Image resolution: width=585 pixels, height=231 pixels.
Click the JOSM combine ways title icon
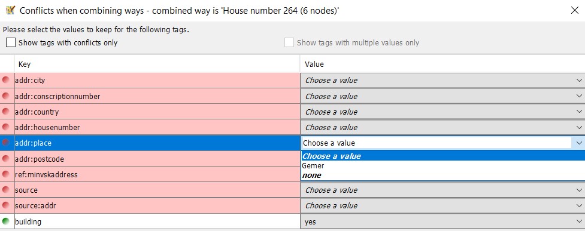(10, 10)
